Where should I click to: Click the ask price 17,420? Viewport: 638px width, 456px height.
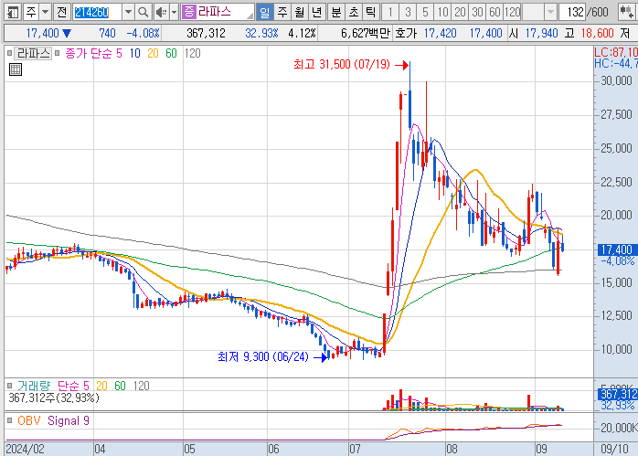(440, 34)
